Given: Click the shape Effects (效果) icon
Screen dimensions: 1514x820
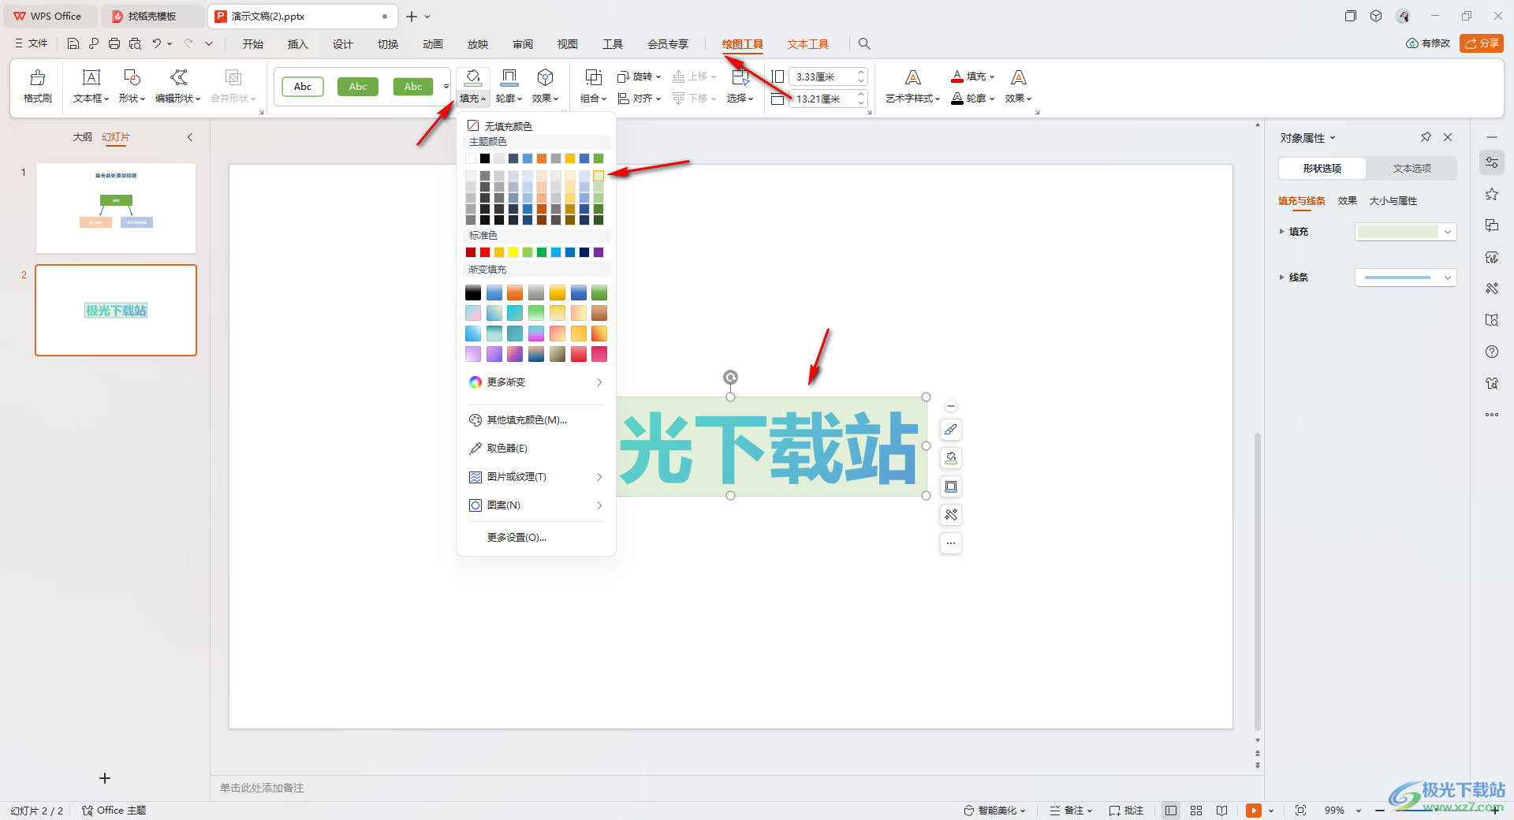Looking at the screenshot, I should click(x=545, y=77).
